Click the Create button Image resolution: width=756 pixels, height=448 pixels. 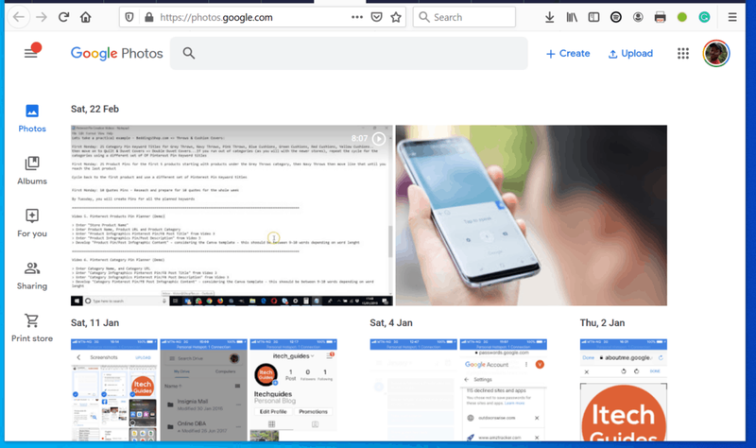tap(568, 54)
